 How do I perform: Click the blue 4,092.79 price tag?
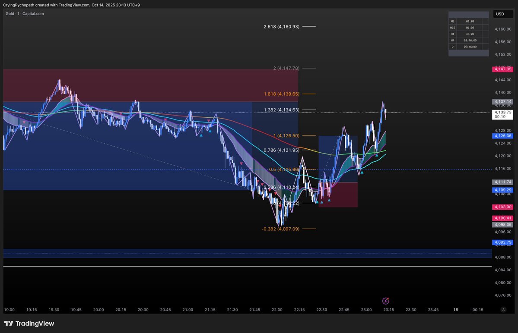(x=503, y=242)
